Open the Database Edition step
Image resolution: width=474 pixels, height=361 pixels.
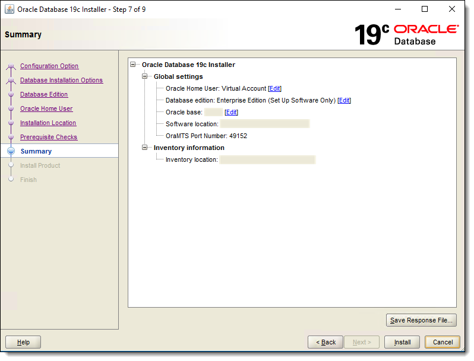44,94
